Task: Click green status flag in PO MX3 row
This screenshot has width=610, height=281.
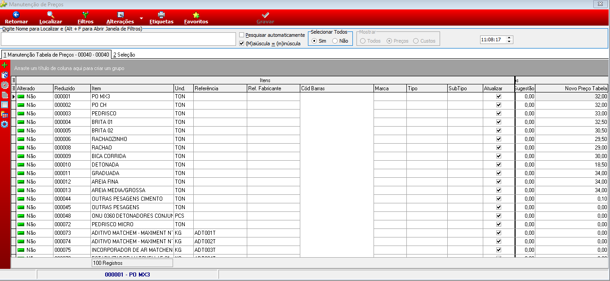Action: [21, 97]
